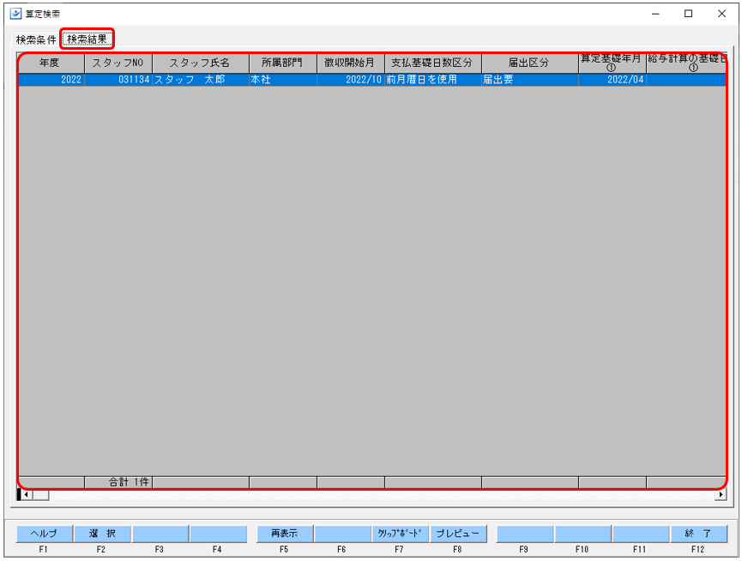Refresh results with the 再表示 button
Viewport: 742px width, 561px height.
pyautogui.click(x=285, y=534)
